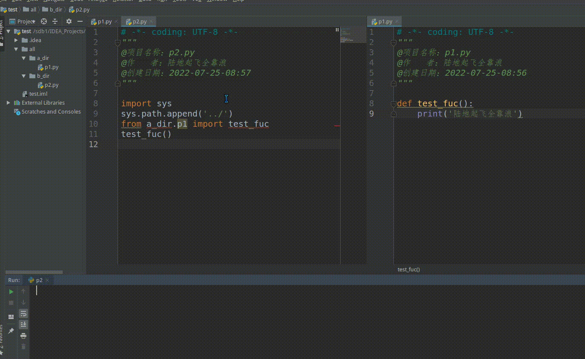Collapse the all folder arrow
Screen dimensions: 585x359
pos(16,49)
